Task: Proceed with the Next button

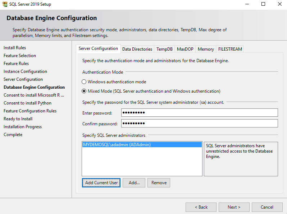Action: coord(234,207)
